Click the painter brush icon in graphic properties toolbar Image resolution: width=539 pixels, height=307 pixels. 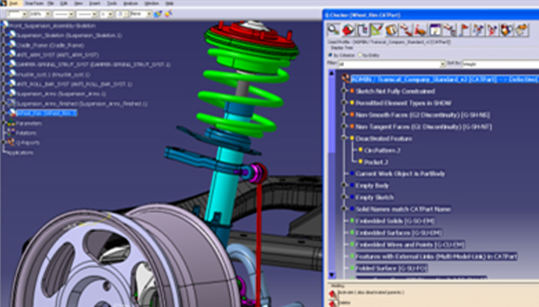point(158,14)
